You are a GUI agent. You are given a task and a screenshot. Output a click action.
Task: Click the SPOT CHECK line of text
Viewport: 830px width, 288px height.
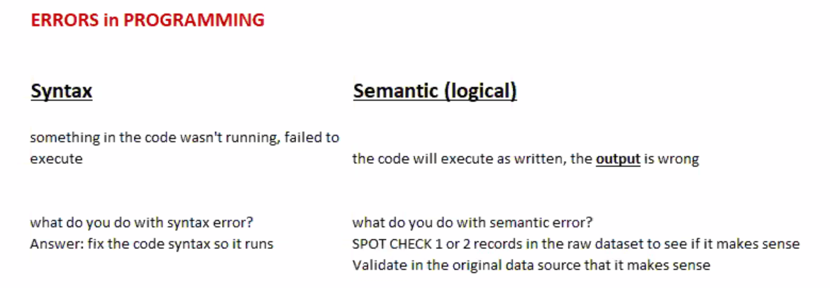pos(576,244)
